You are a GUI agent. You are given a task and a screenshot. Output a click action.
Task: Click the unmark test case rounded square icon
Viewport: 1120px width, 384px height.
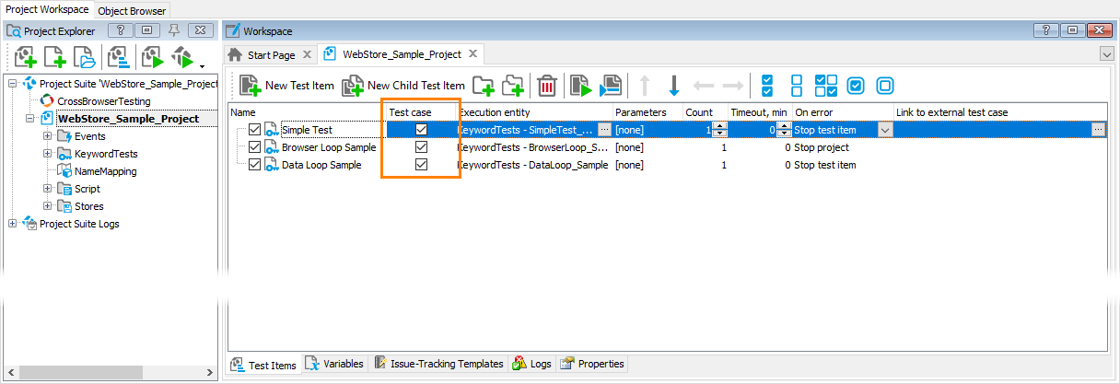coord(885,86)
